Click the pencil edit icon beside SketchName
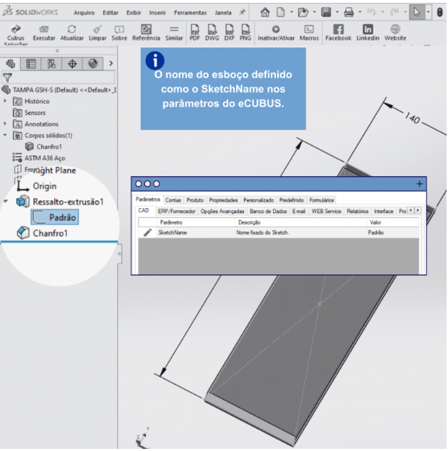The image size is (448, 451). coord(148,232)
